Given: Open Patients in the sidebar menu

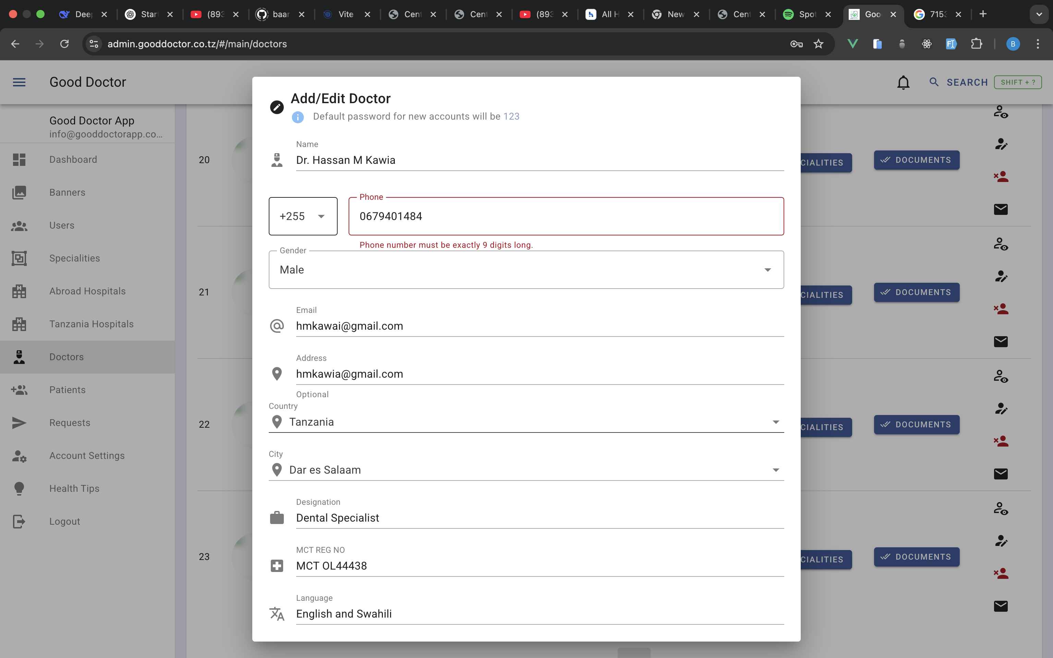Looking at the screenshot, I should coord(68,390).
